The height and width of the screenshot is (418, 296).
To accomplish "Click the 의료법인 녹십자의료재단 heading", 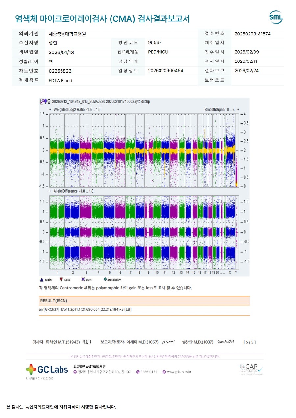I will (89, 366).
